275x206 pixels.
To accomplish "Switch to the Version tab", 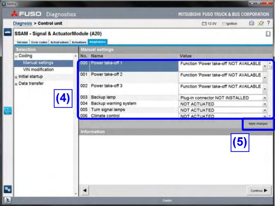I will [x=22, y=42].
